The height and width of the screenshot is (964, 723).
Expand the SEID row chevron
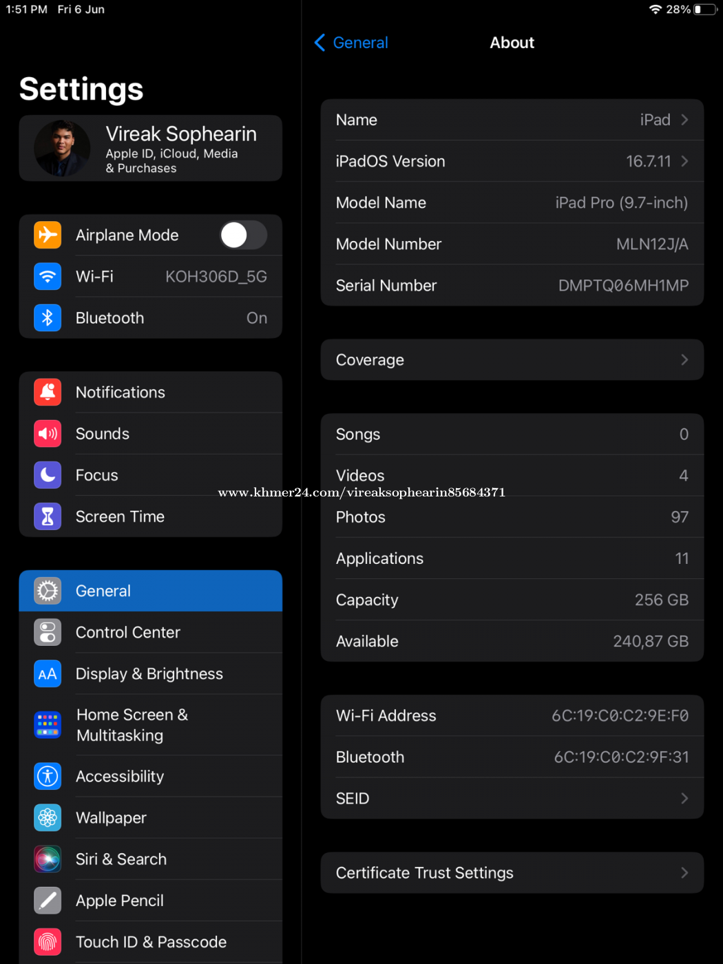pyautogui.click(x=684, y=798)
